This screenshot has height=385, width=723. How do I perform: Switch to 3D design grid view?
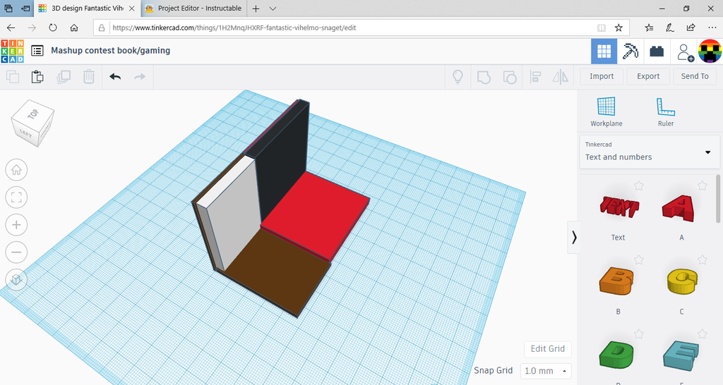[604, 51]
